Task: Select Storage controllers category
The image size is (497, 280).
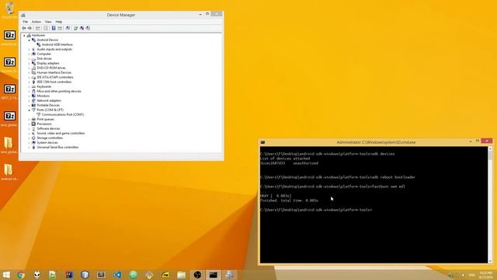Action: [50, 138]
